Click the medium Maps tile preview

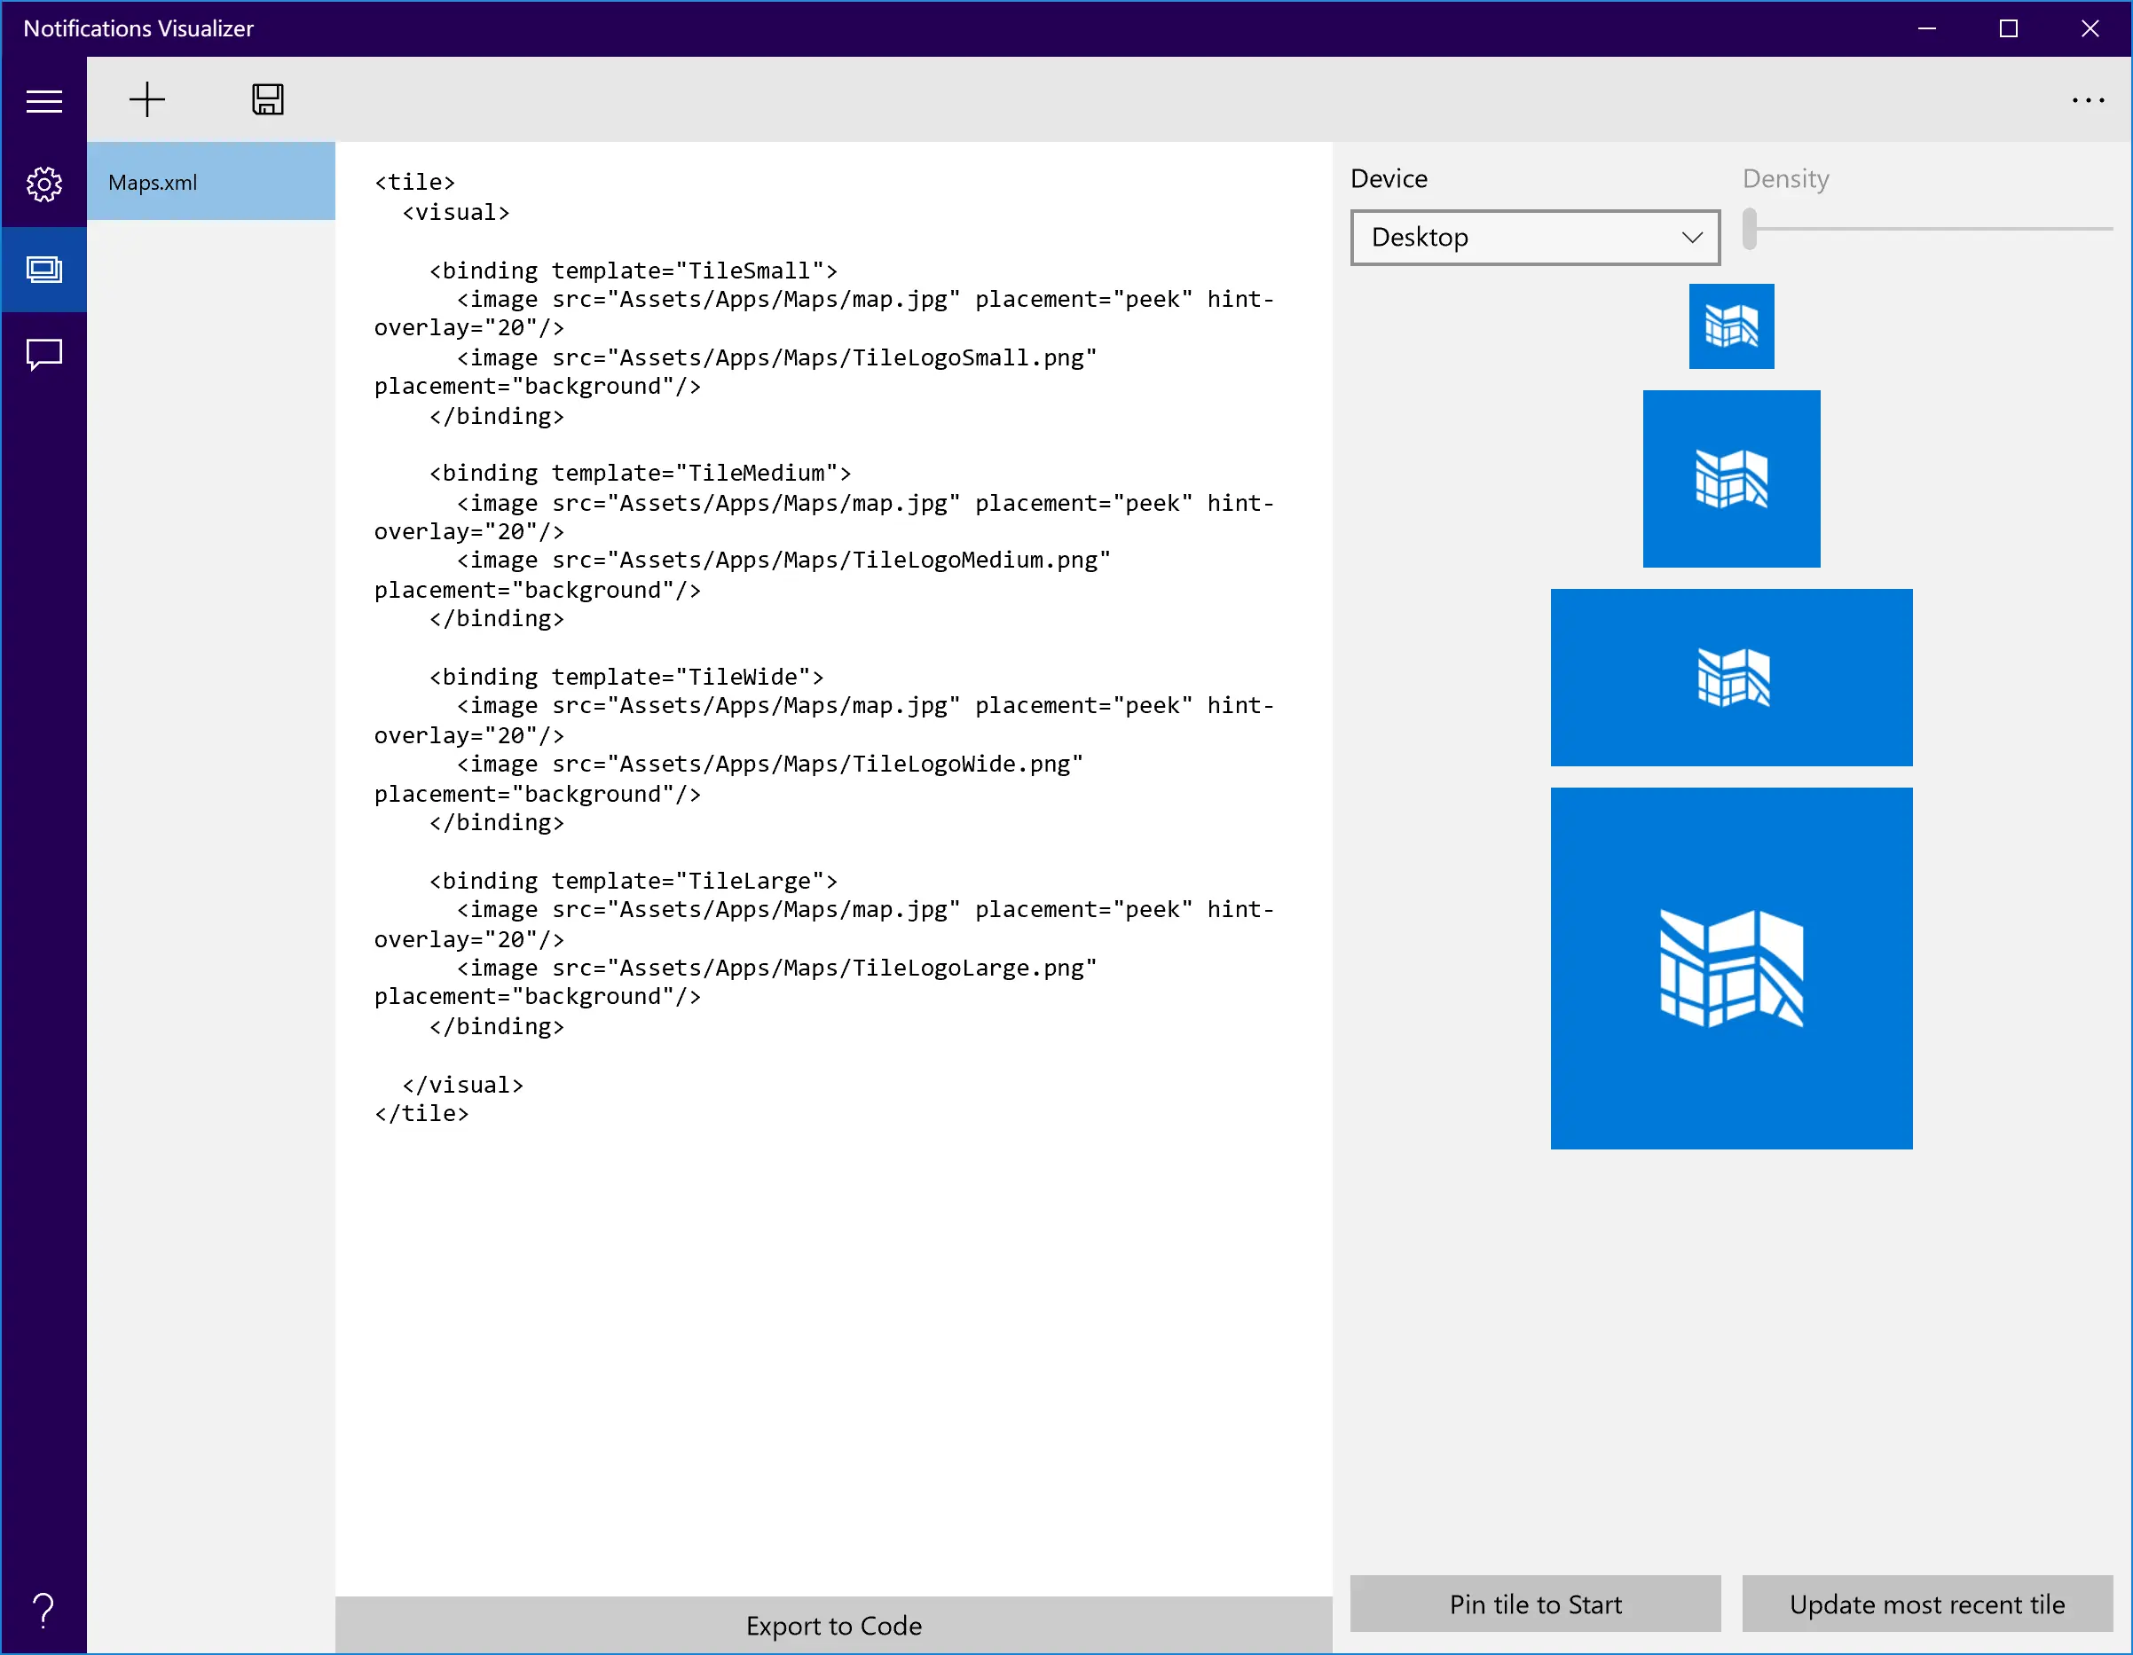coord(1730,478)
